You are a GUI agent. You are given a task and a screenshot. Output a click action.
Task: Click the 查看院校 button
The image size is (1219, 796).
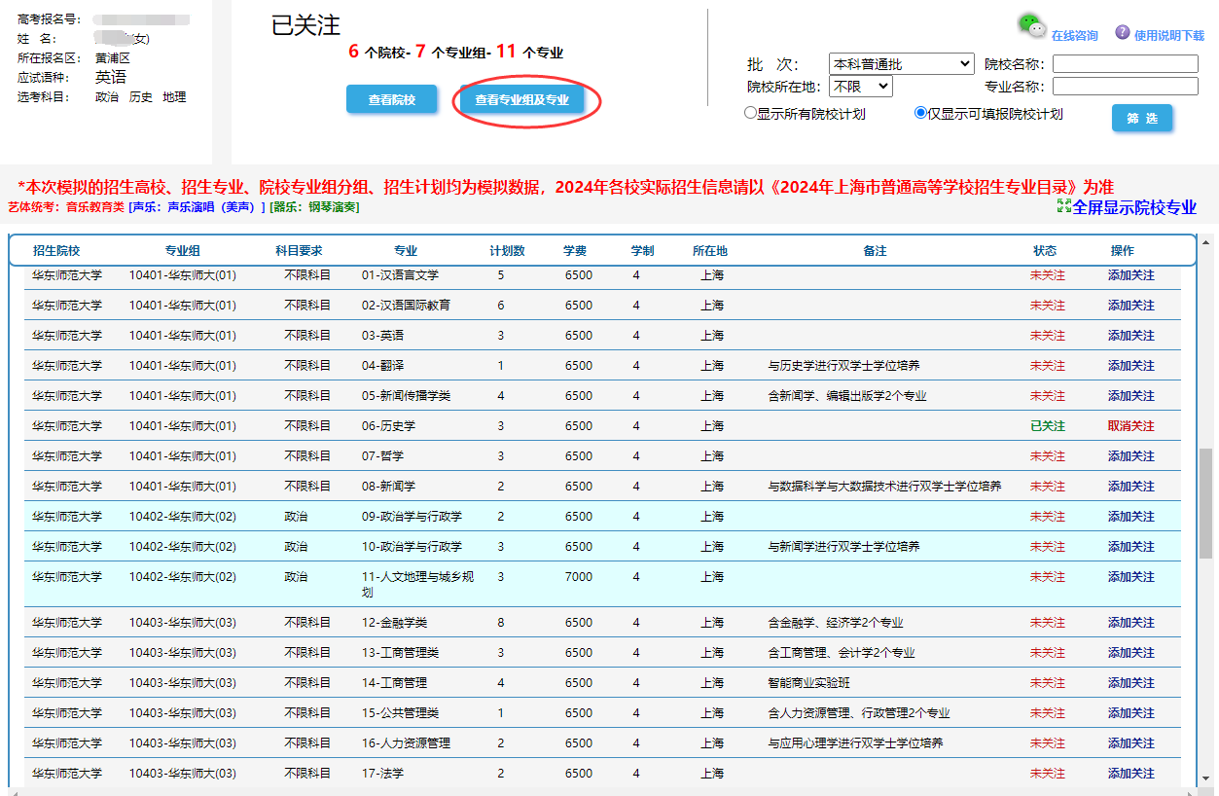click(x=391, y=99)
